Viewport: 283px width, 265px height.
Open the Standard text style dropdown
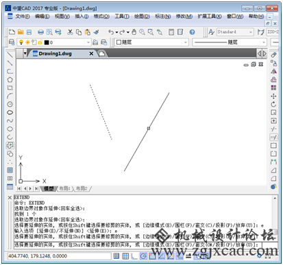(235, 32)
